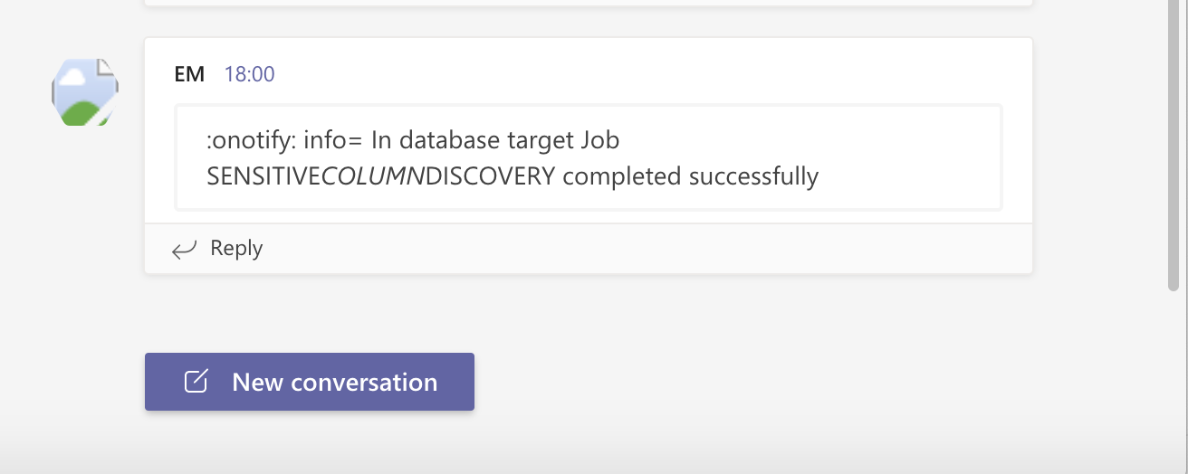The image size is (1188, 474).
Task: Click the Reply text under the message
Action: pos(236,249)
